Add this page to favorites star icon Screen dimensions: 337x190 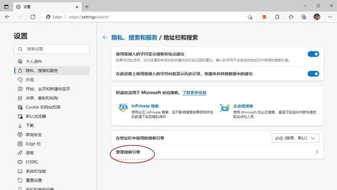click(x=250, y=17)
